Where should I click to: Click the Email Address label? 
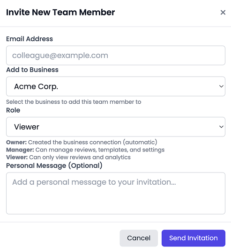pyautogui.click(x=30, y=39)
